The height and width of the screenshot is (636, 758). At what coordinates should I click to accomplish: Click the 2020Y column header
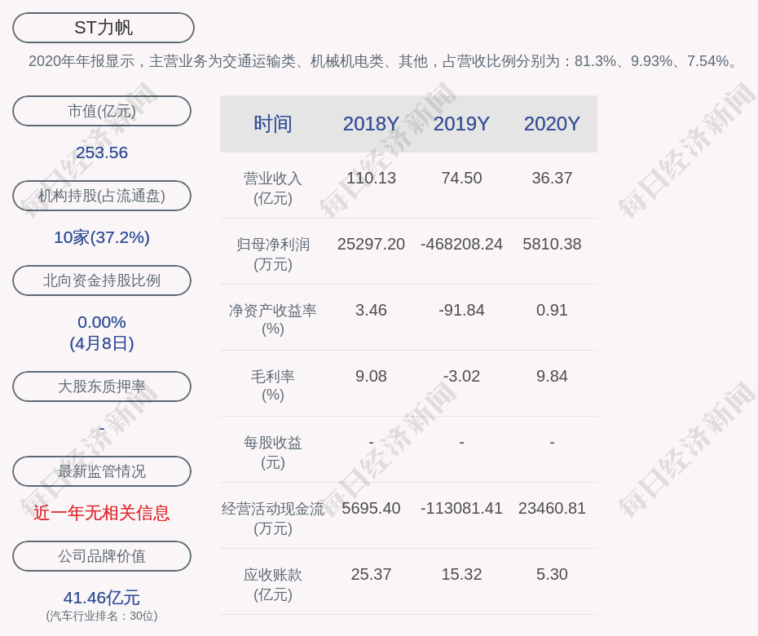click(x=552, y=124)
